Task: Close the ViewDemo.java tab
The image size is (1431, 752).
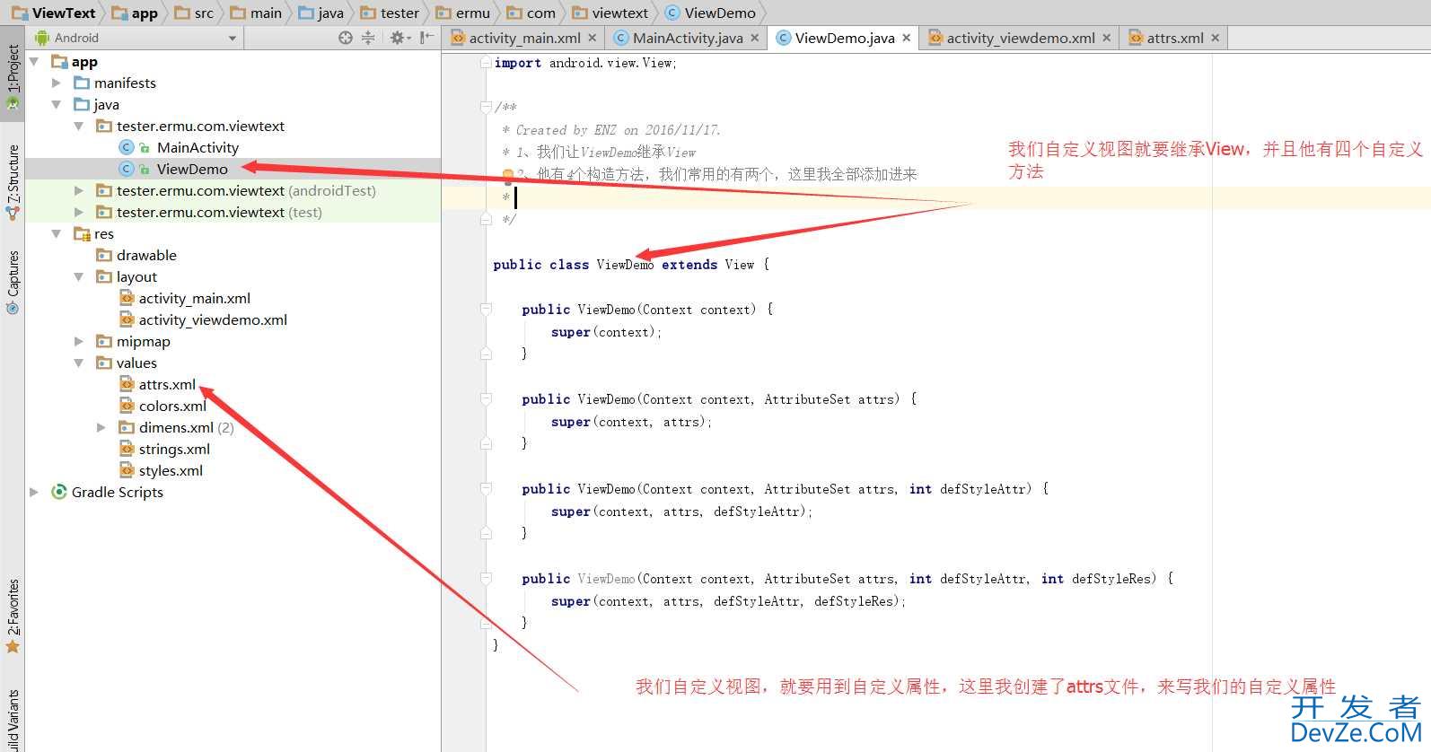Action: 907,38
